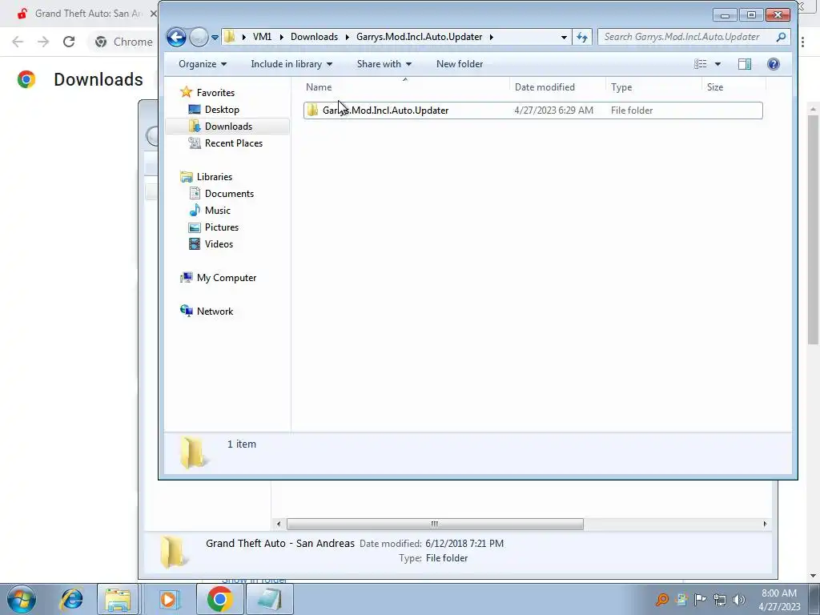820x615 pixels.
Task: Open Explorer's Help icon
Action: [774, 64]
